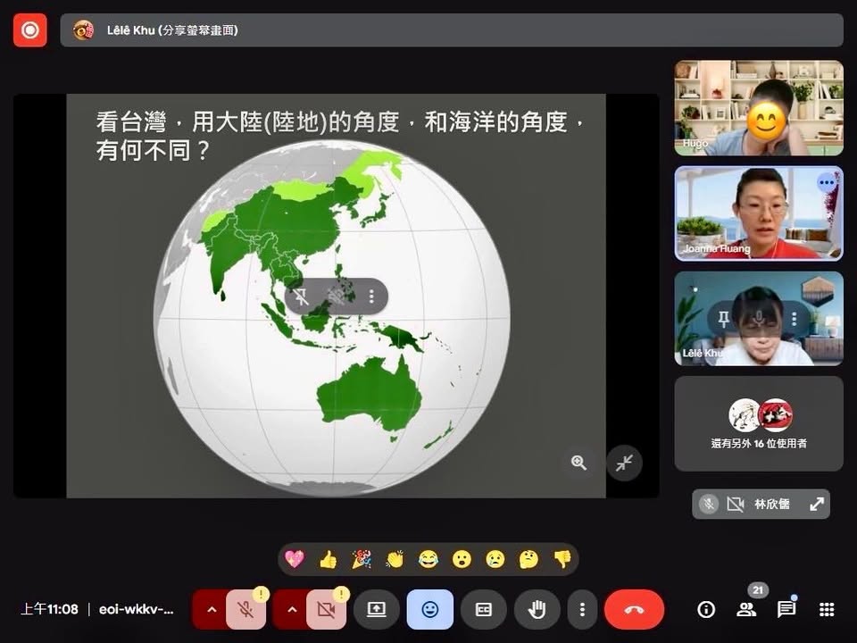Open the meeting details info icon

[x=706, y=609]
